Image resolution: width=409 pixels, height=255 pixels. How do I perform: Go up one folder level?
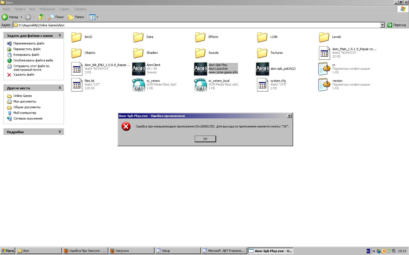pyautogui.click(x=41, y=17)
